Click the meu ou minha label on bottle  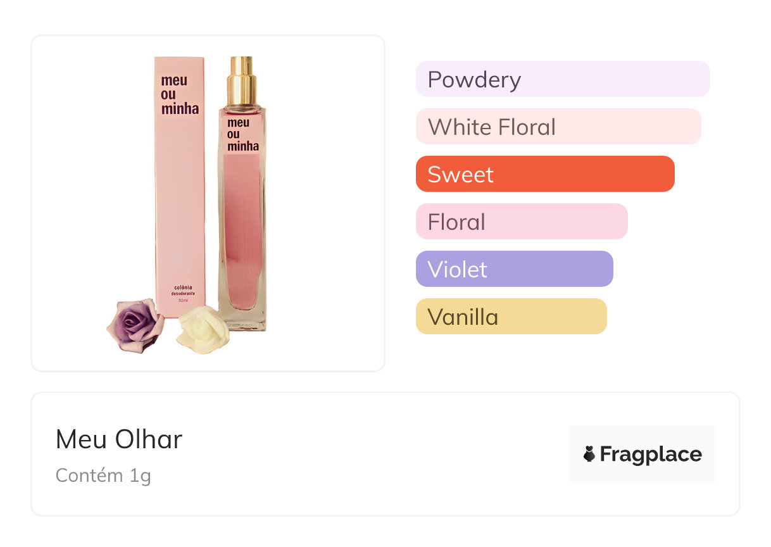coord(242,134)
